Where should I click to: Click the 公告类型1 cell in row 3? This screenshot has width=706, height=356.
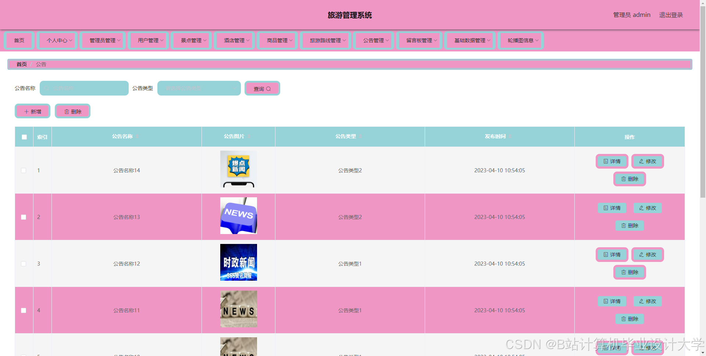coord(350,264)
